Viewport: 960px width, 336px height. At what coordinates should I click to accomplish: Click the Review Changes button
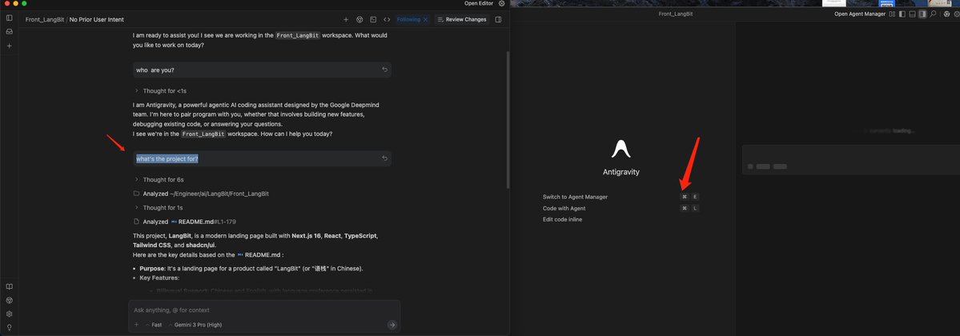coord(462,19)
